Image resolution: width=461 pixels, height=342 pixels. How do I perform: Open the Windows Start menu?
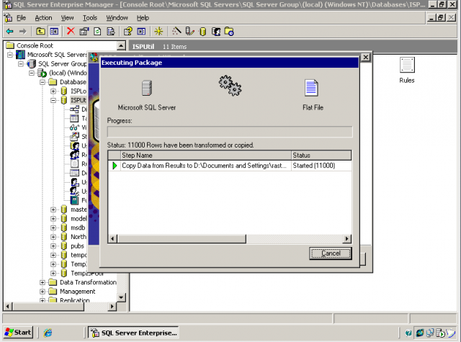coord(18,332)
